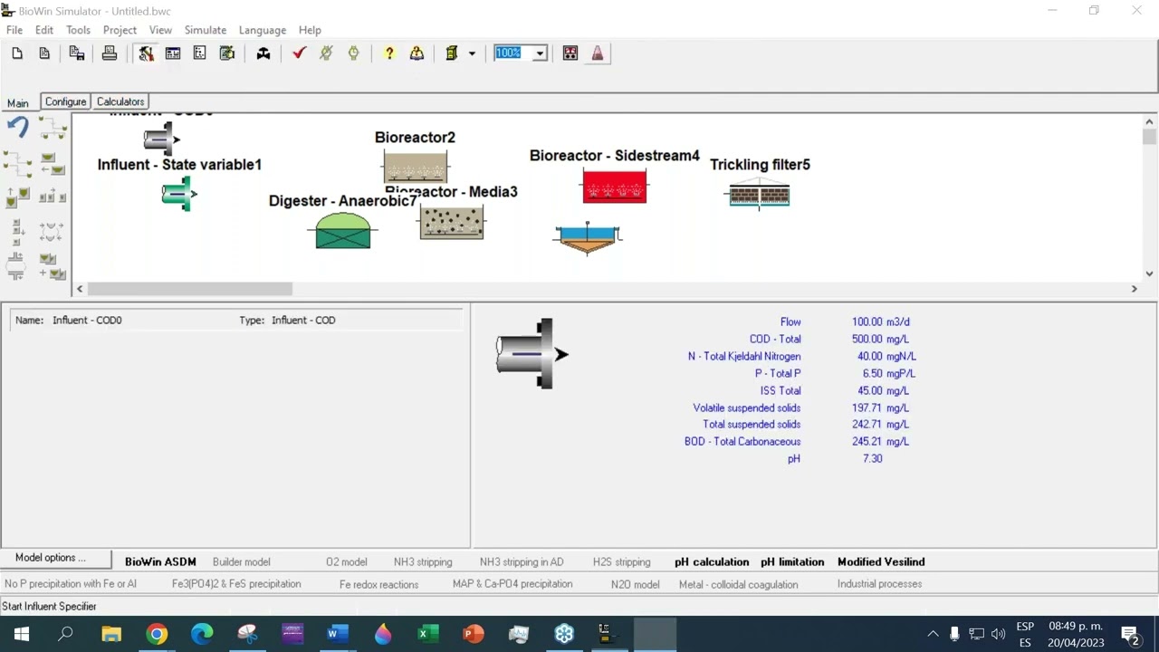Click the Print toolbar icon
This screenshot has height=652, width=1159.
coord(110,53)
